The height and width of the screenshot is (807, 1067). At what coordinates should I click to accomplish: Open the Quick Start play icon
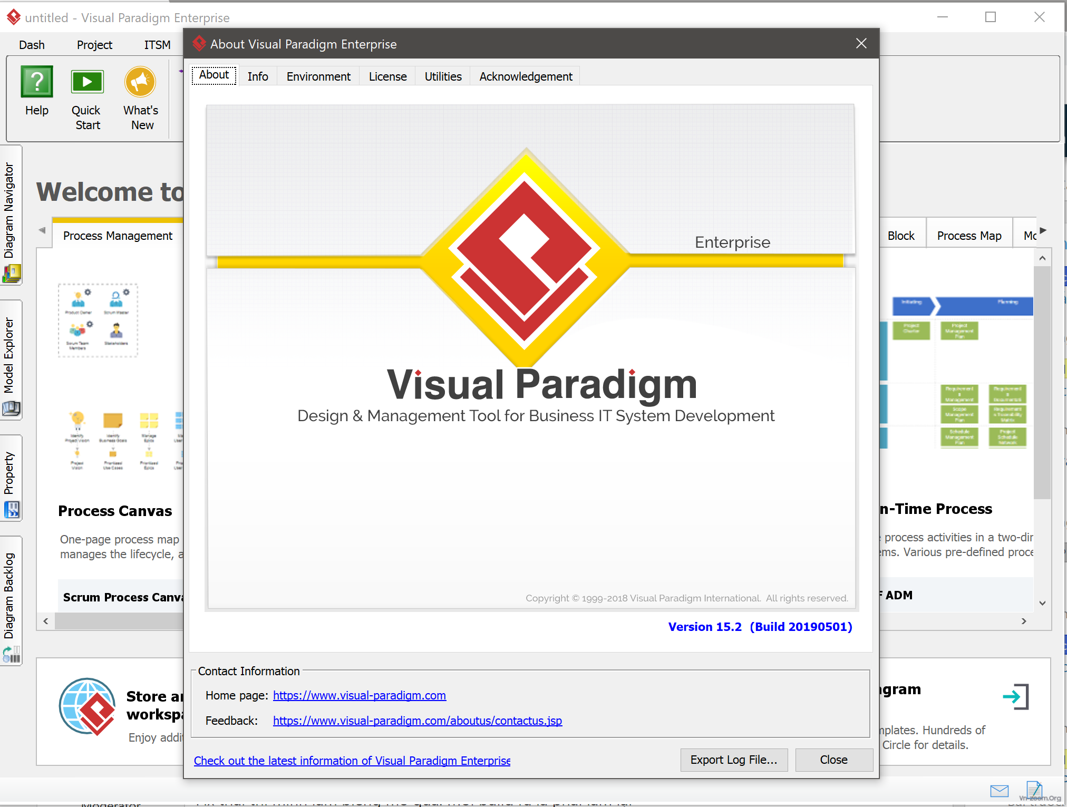pos(87,82)
